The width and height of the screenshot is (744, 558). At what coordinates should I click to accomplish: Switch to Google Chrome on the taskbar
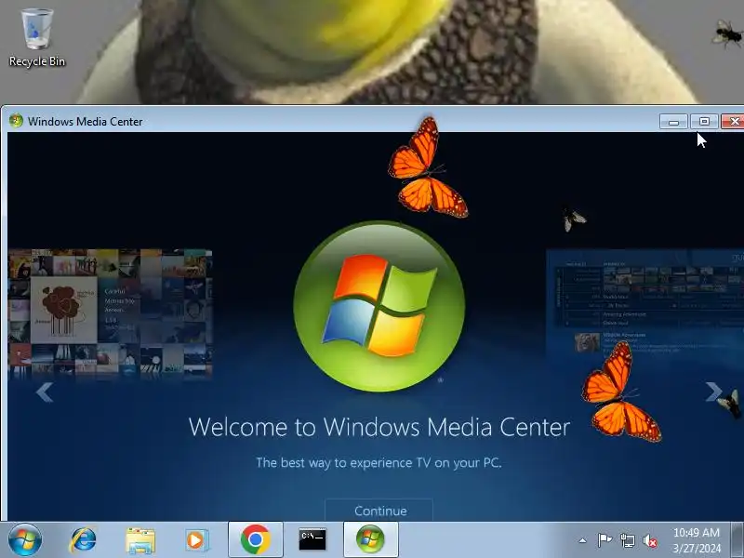255,539
